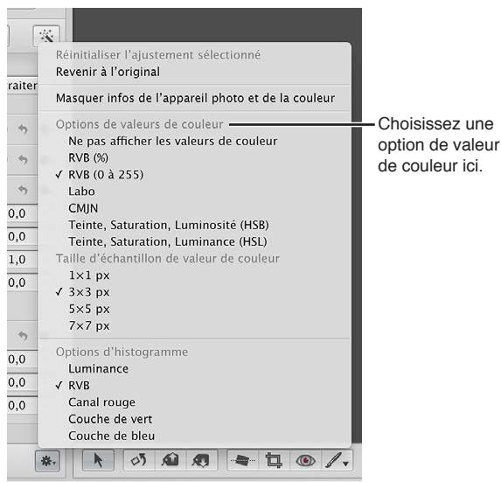The width and height of the screenshot is (501, 482).
Task: Toggle the checked RVB histogram option
Action: click(x=194, y=386)
